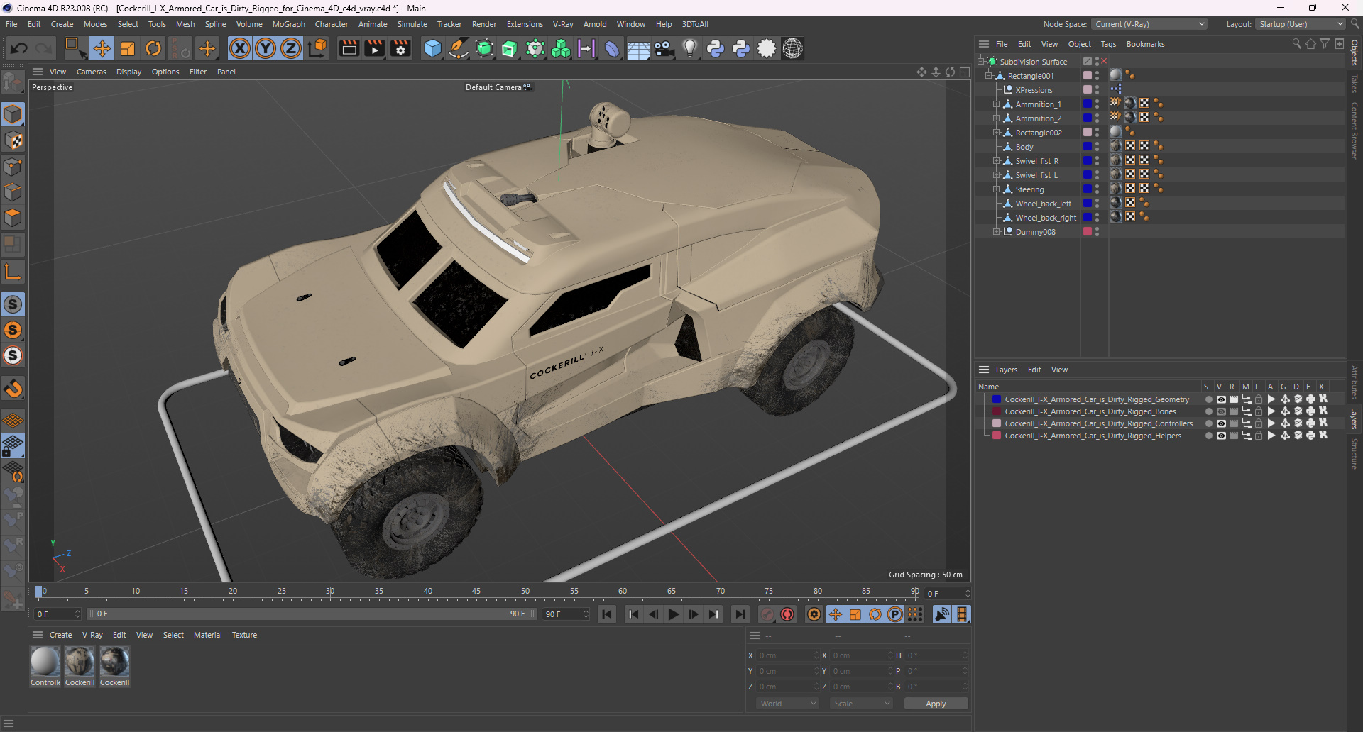1363x732 pixels.
Task: Expand the Dummy008 object
Action: tap(996, 232)
